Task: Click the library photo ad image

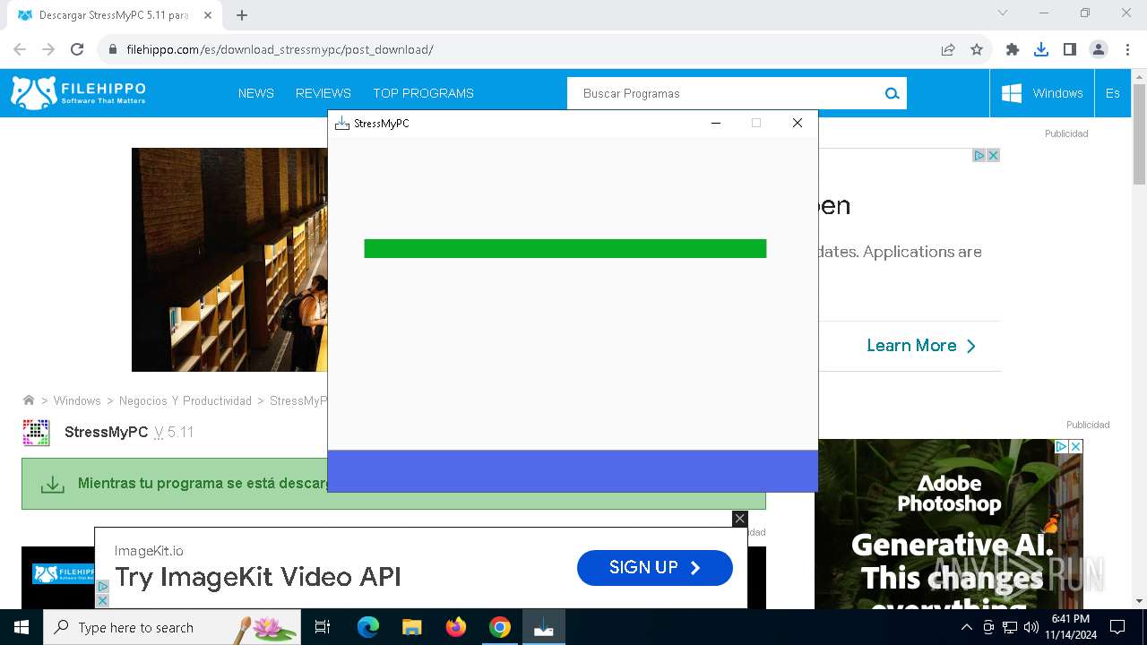Action: coord(230,260)
